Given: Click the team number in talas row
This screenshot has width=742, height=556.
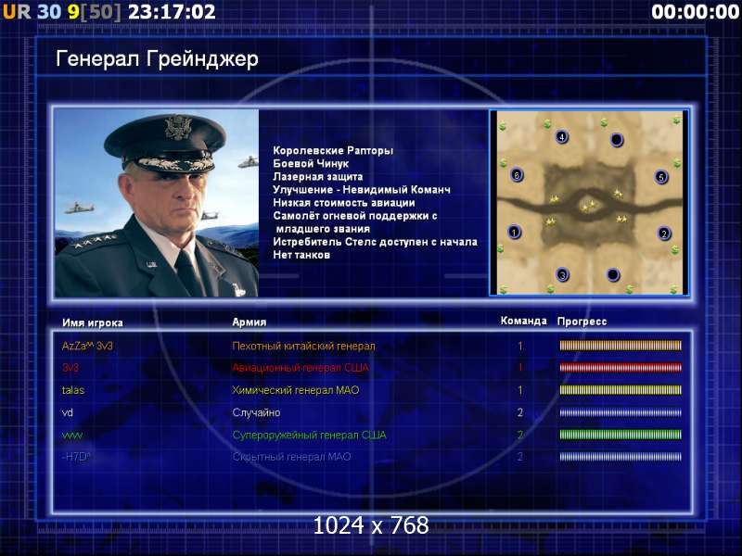Looking at the screenshot, I should point(520,390).
